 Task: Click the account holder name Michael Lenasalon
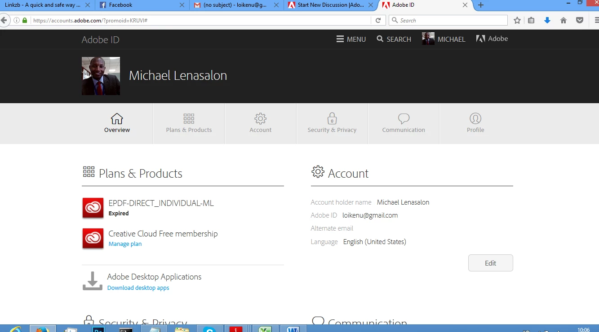[403, 202]
